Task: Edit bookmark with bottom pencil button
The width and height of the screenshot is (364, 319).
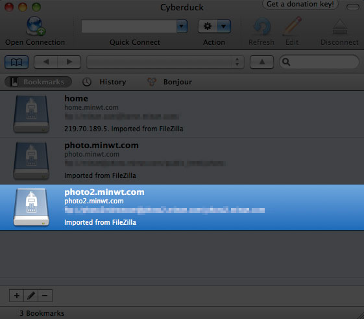Action: click(31, 296)
